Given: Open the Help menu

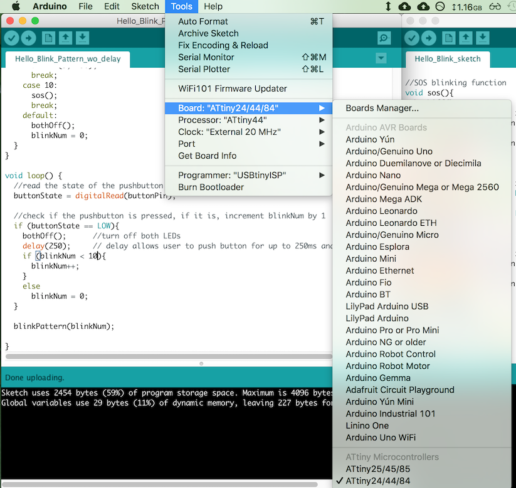Looking at the screenshot, I should coord(213,6).
